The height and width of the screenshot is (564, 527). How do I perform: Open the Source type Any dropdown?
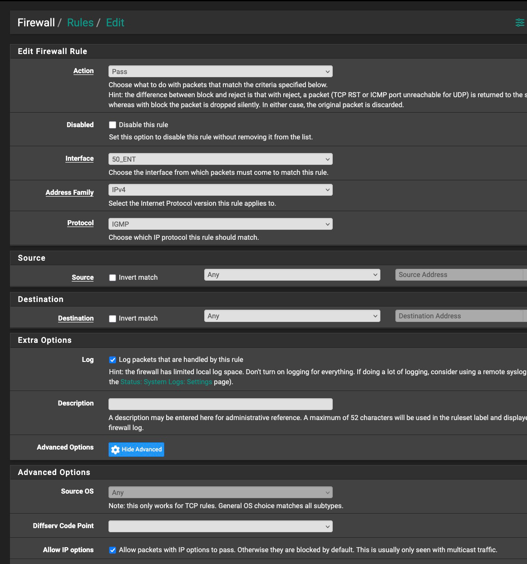pyautogui.click(x=292, y=275)
